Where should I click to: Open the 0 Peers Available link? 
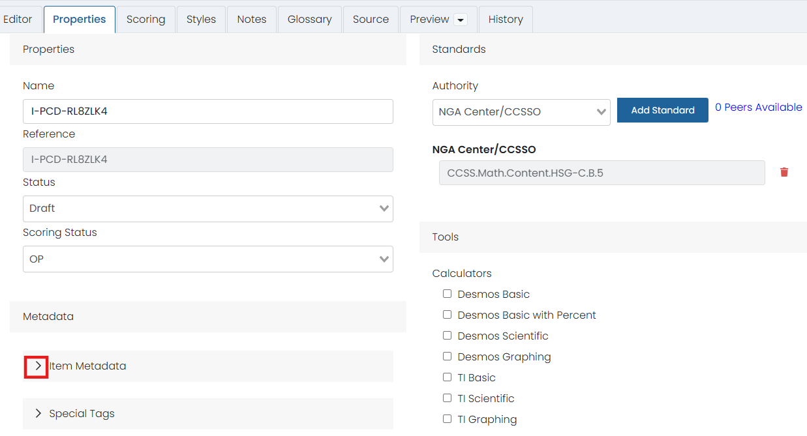(758, 108)
